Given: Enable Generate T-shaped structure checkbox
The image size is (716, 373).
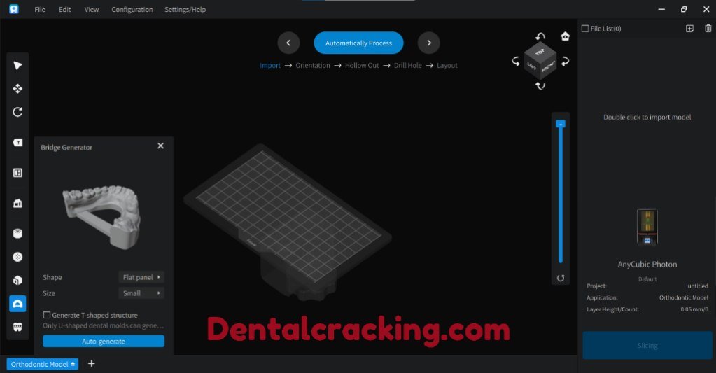Looking at the screenshot, I should tap(47, 315).
